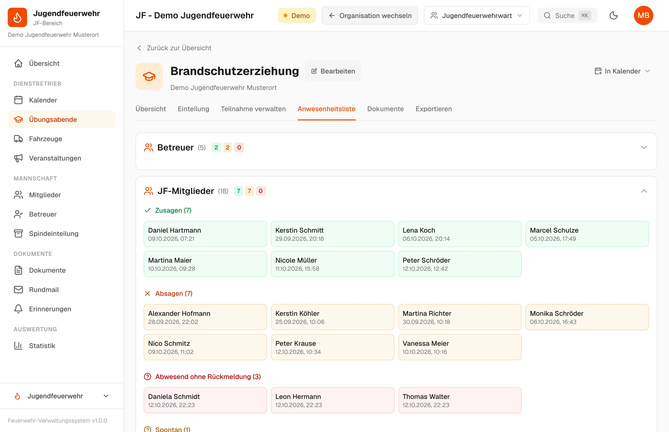Open Spindeinteilung in sidebar
This screenshot has height=432, width=669.
61,234
